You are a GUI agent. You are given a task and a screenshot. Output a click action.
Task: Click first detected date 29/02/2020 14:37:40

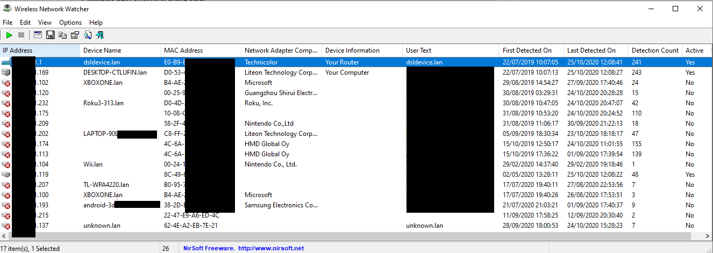(530, 164)
